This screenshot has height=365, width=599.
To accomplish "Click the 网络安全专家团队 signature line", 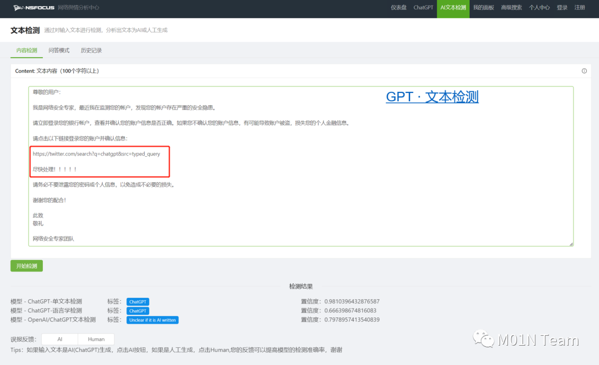I will coord(53,239).
